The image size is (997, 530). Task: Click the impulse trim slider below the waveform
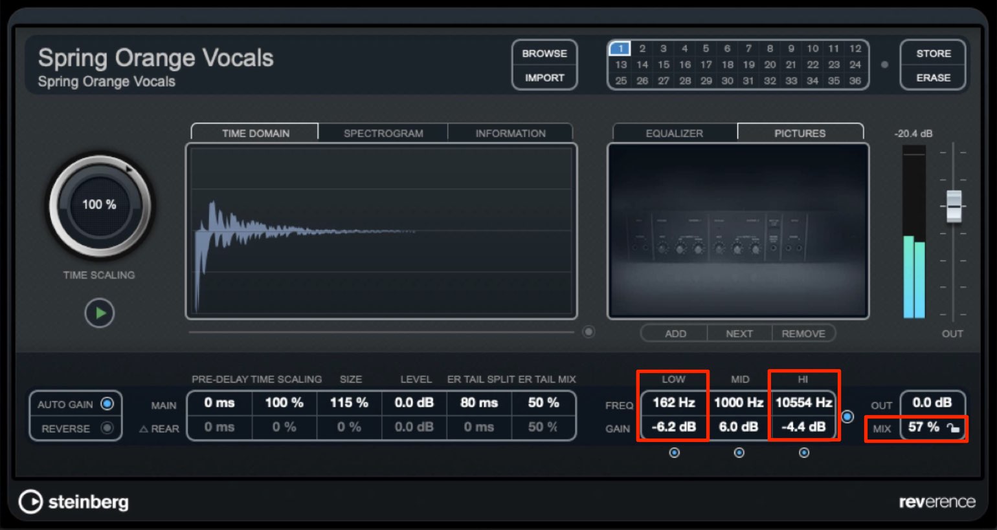click(381, 332)
